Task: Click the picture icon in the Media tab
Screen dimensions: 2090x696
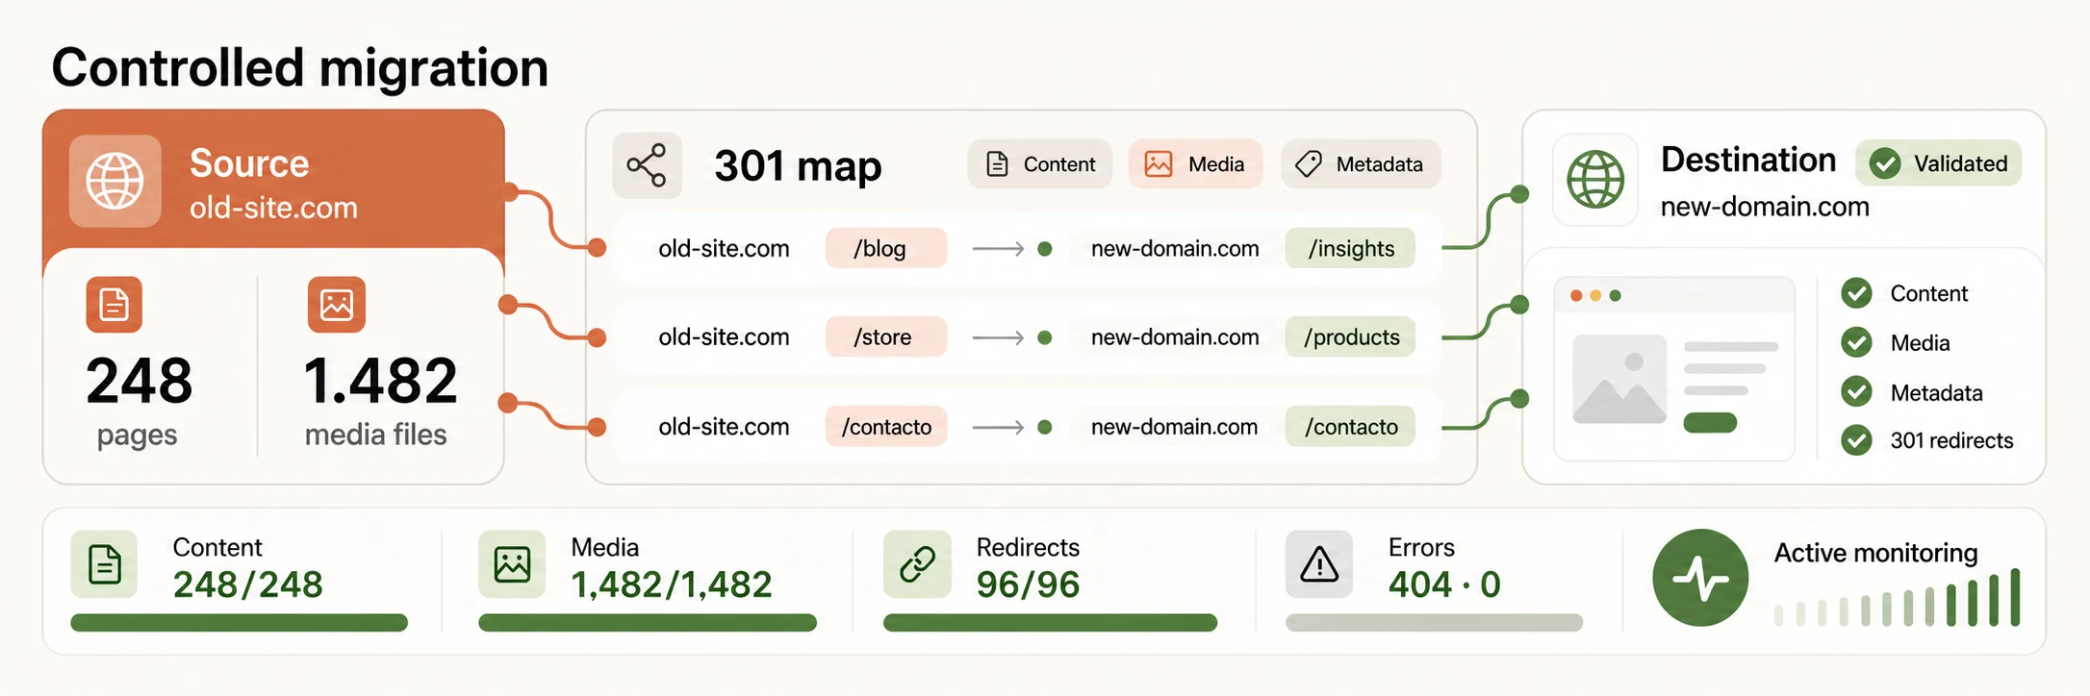Action: click(x=1159, y=164)
